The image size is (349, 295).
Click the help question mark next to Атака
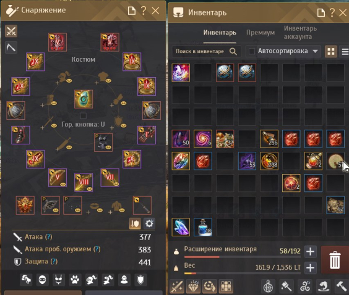pyautogui.click(x=48, y=237)
